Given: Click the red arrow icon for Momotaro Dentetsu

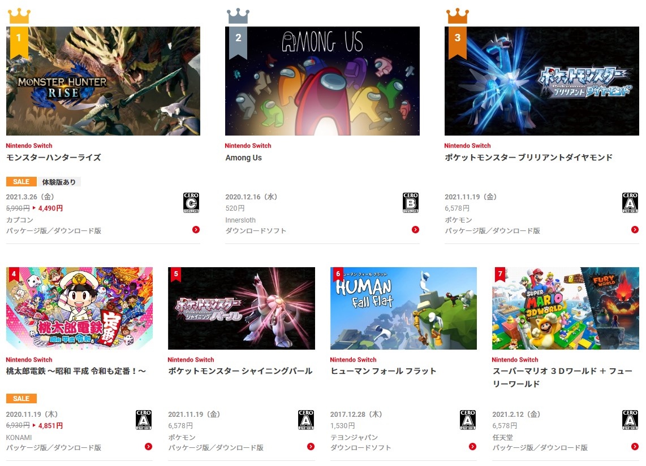Looking at the screenshot, I should click(x=148, y=447).
